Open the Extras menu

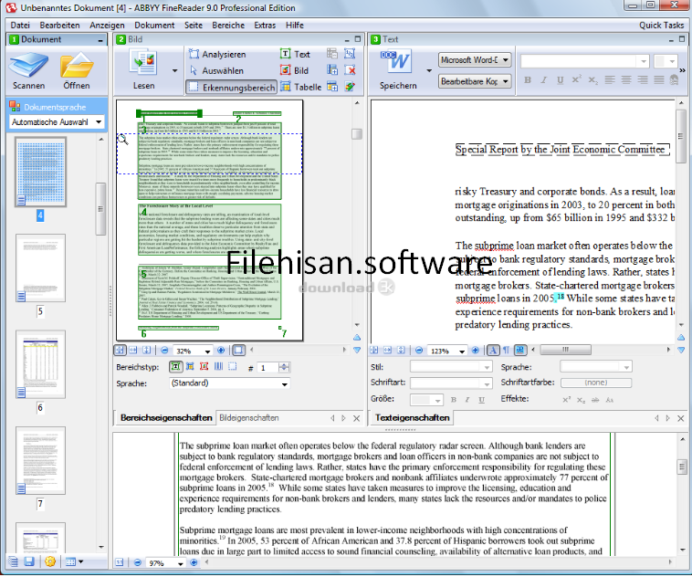click(265, 26)
